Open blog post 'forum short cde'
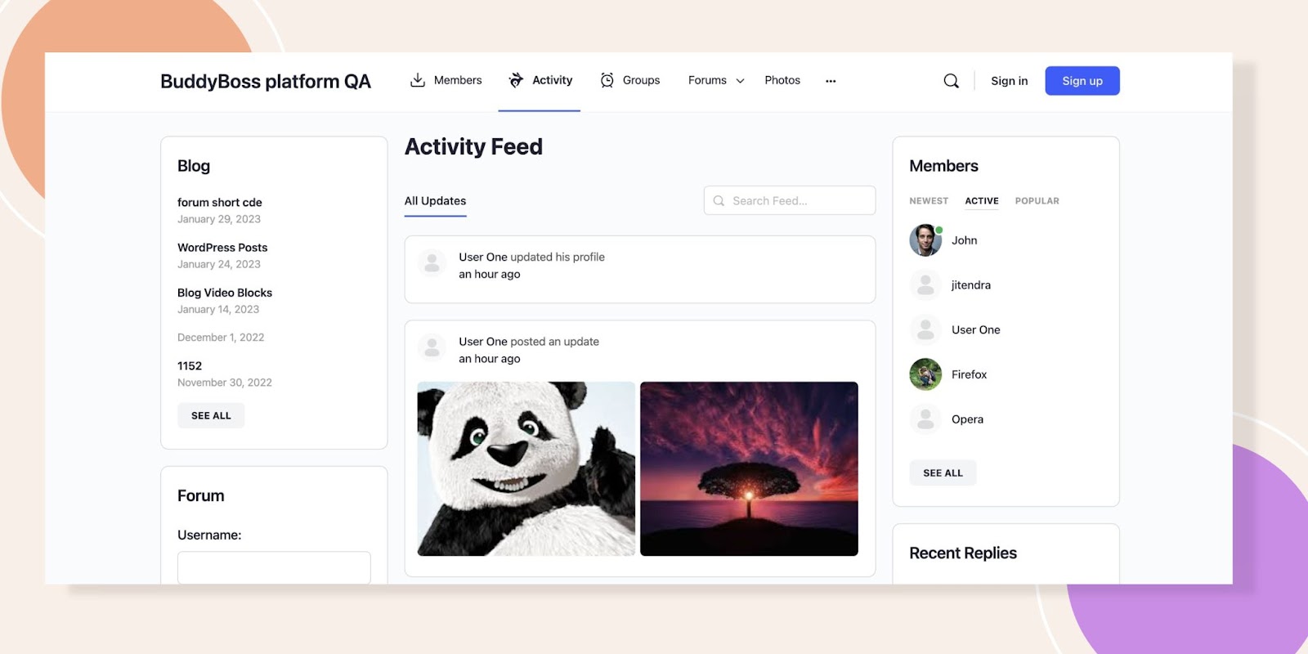The image size is (1308, 654). coord(220,202)
